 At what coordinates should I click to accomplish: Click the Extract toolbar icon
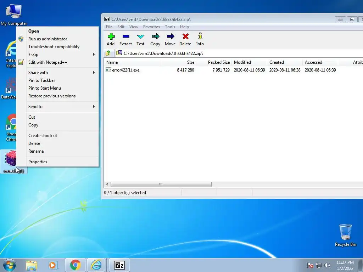tap(126, 36)
